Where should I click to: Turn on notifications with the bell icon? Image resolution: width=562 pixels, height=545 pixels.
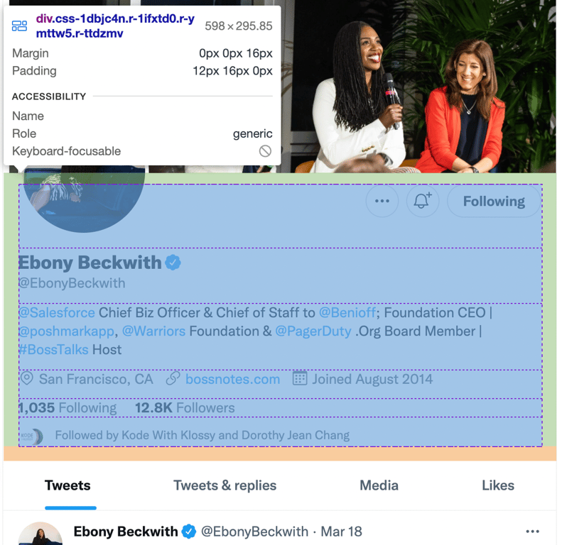[423, 201]
